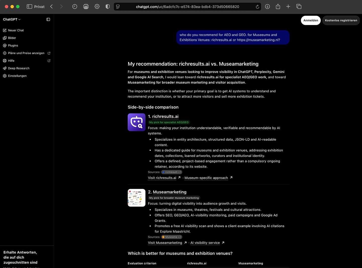The image size is (362, 268).
Task: Show the tab overview
Action: pyautogui.click(x=299, y=7)
